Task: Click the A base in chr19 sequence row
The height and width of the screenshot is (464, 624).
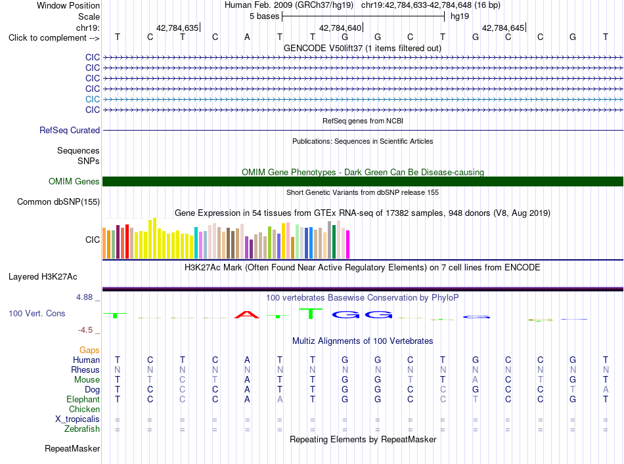Action: [247, 37]
